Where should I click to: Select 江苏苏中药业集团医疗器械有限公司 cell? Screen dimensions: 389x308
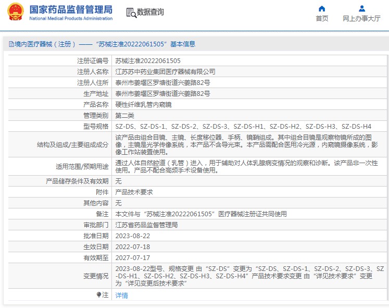click(x=165, y=72)
